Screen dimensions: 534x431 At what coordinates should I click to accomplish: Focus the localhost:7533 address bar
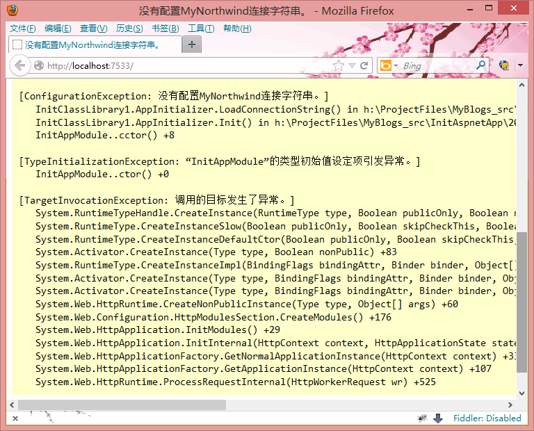(187, 65)
